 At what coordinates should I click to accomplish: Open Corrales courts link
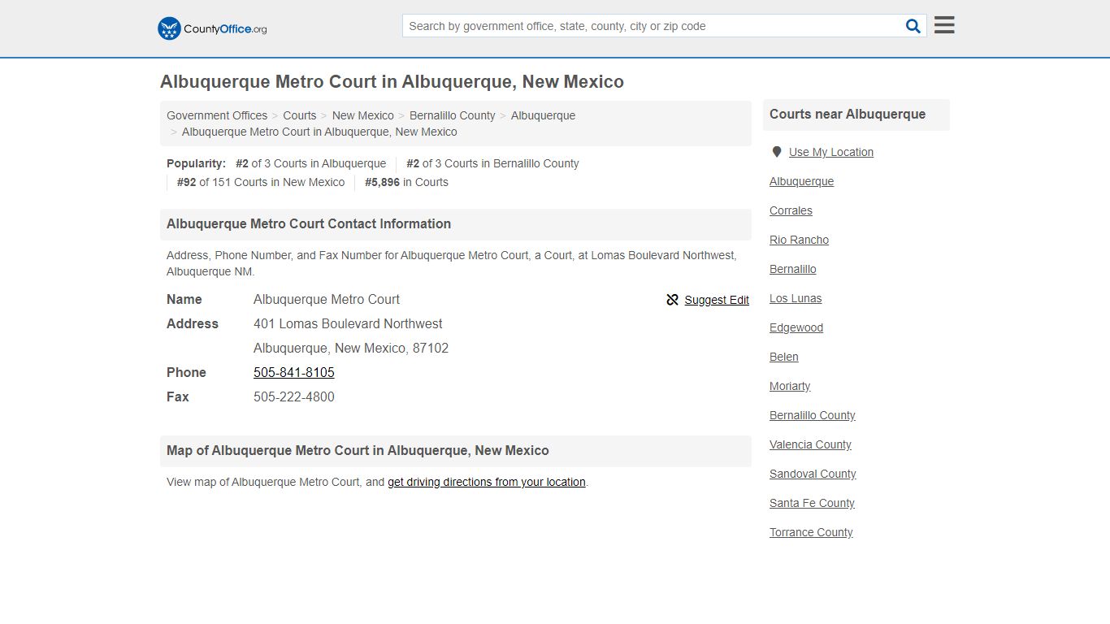point(791,210)
